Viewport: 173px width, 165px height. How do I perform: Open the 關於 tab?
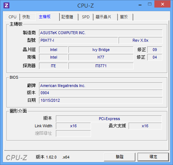click(x=125, y=17)
